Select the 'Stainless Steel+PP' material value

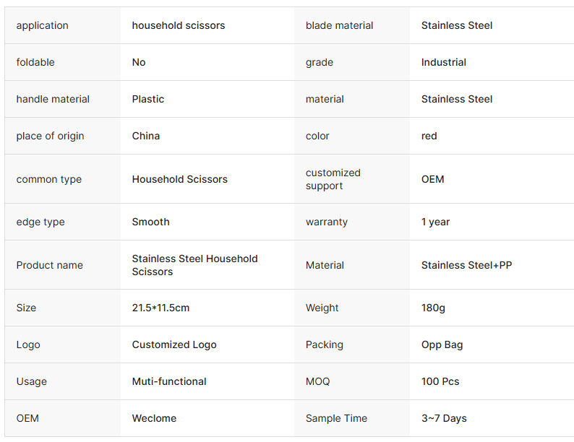[466, 265]
